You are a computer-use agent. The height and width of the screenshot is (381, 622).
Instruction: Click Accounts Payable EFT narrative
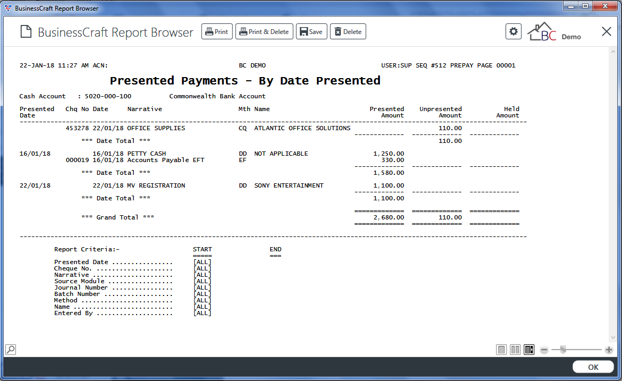tap(166, 160)
